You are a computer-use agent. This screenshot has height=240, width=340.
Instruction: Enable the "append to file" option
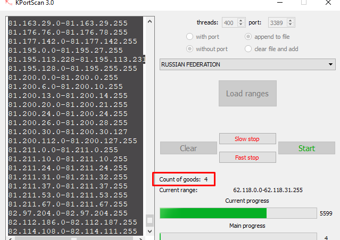tap(248, 37)
